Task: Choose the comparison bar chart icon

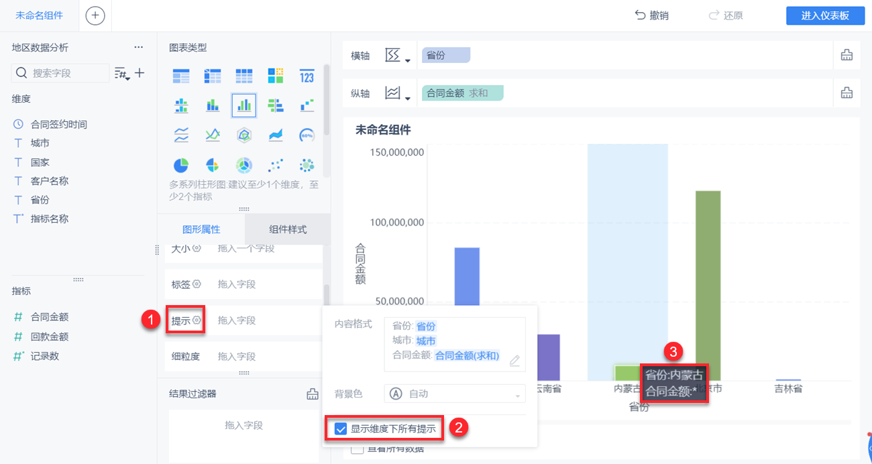Action: tap(276, 105)
